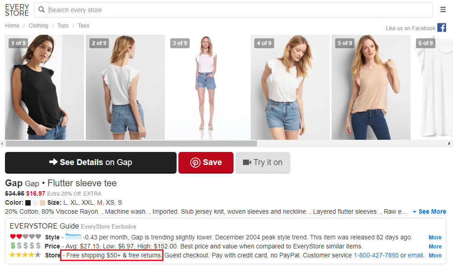Save the item to Pinterest

tap(206, 162)
